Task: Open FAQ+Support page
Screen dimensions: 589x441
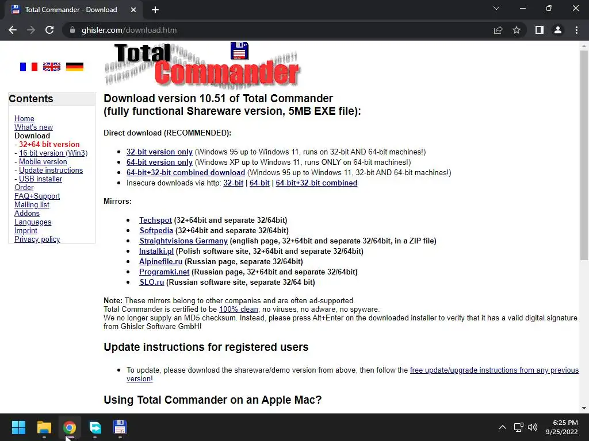Action: pyautogui.click(x=37, y=196)
